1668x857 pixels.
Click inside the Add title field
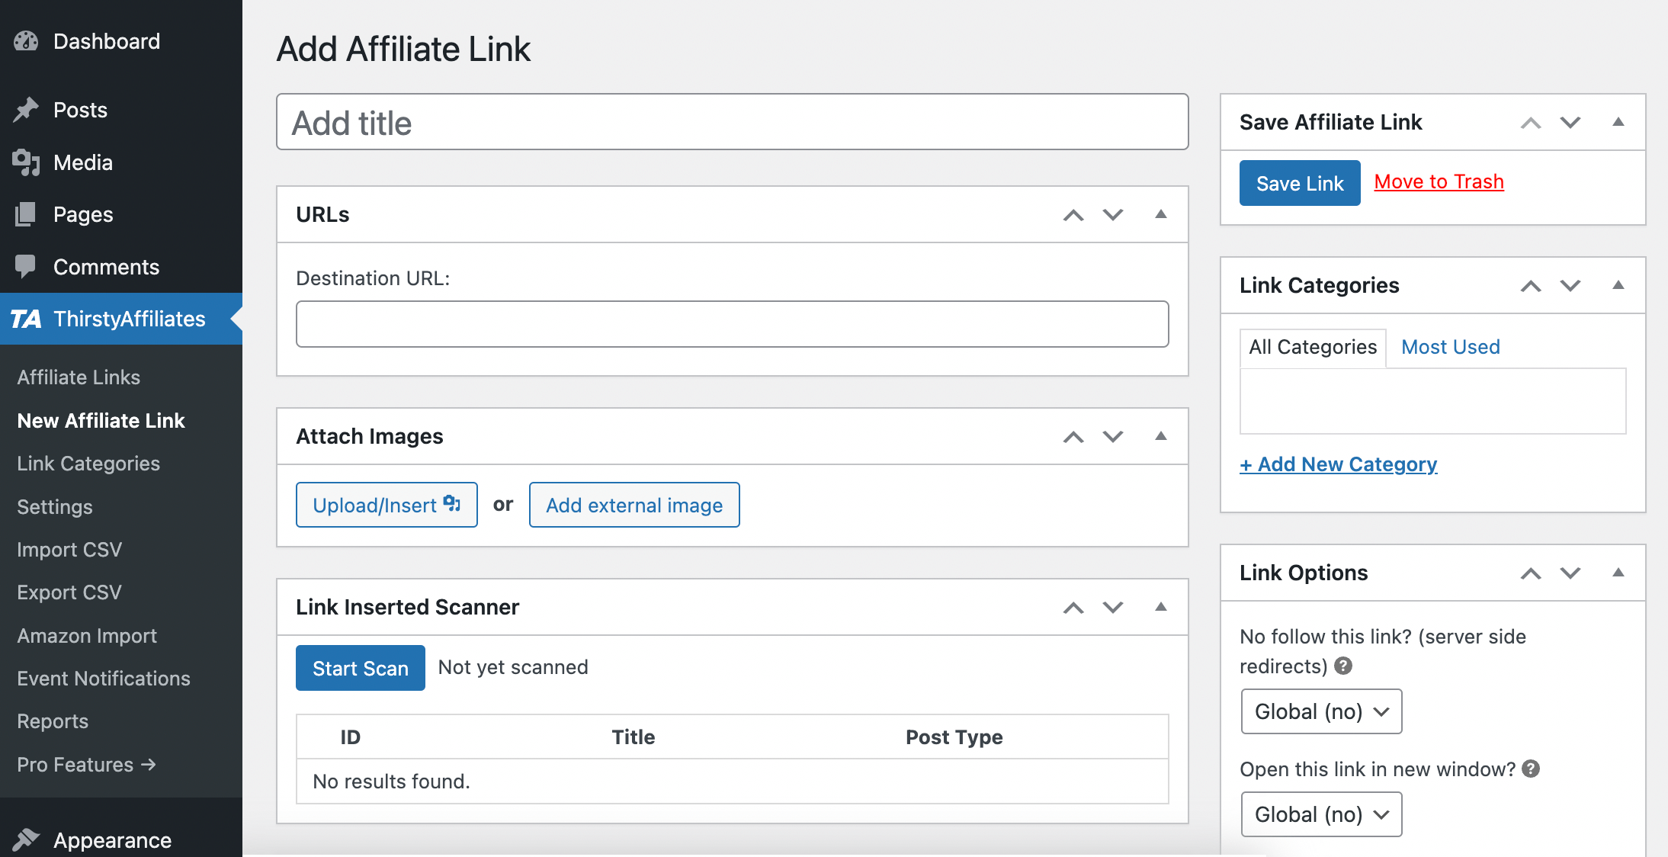point(732,122)
